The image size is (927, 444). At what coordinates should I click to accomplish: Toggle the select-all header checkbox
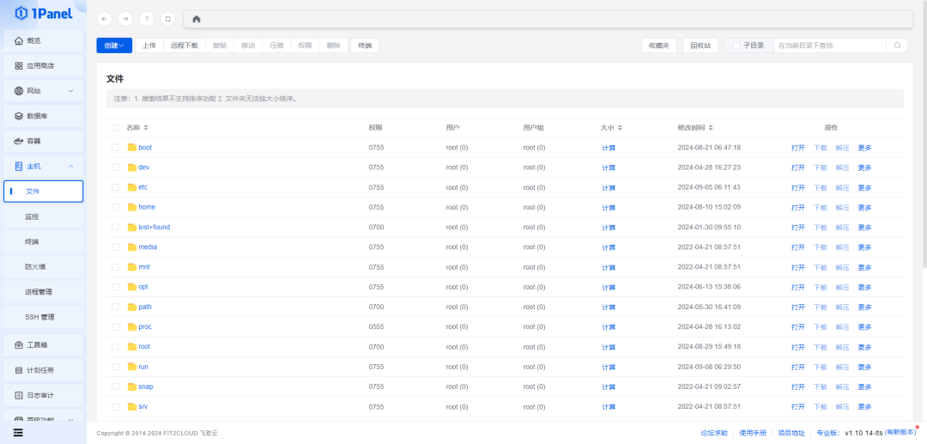[x=116, y=128]
